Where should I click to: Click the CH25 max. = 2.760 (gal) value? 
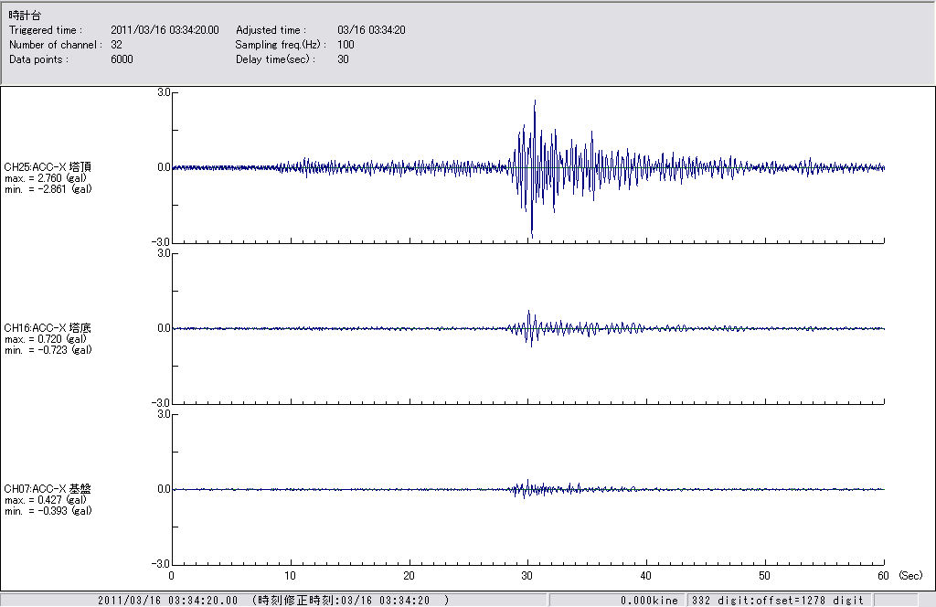coord(46,177)
